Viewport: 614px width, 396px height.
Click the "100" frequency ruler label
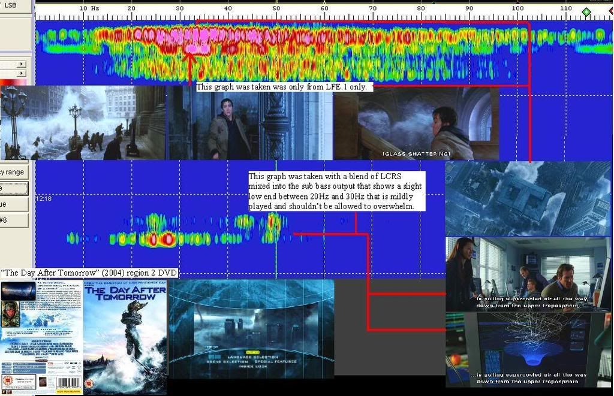pos(517,8)
